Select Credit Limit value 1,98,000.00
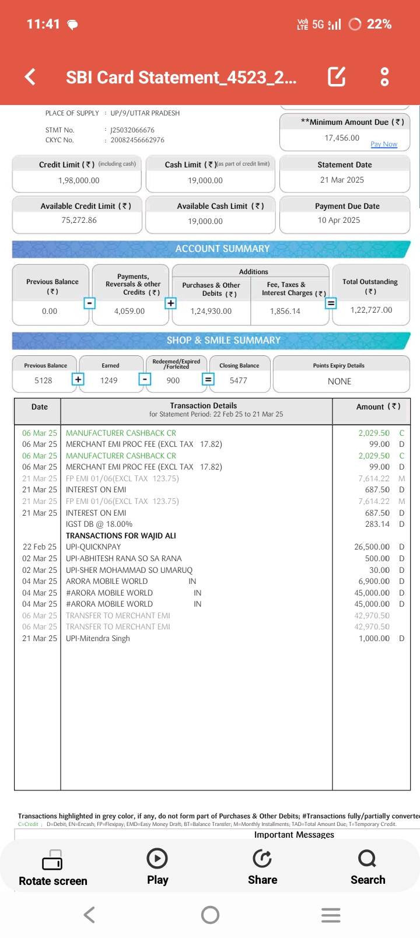The width and height of the screenshot is (420, 938). point(79,181)
